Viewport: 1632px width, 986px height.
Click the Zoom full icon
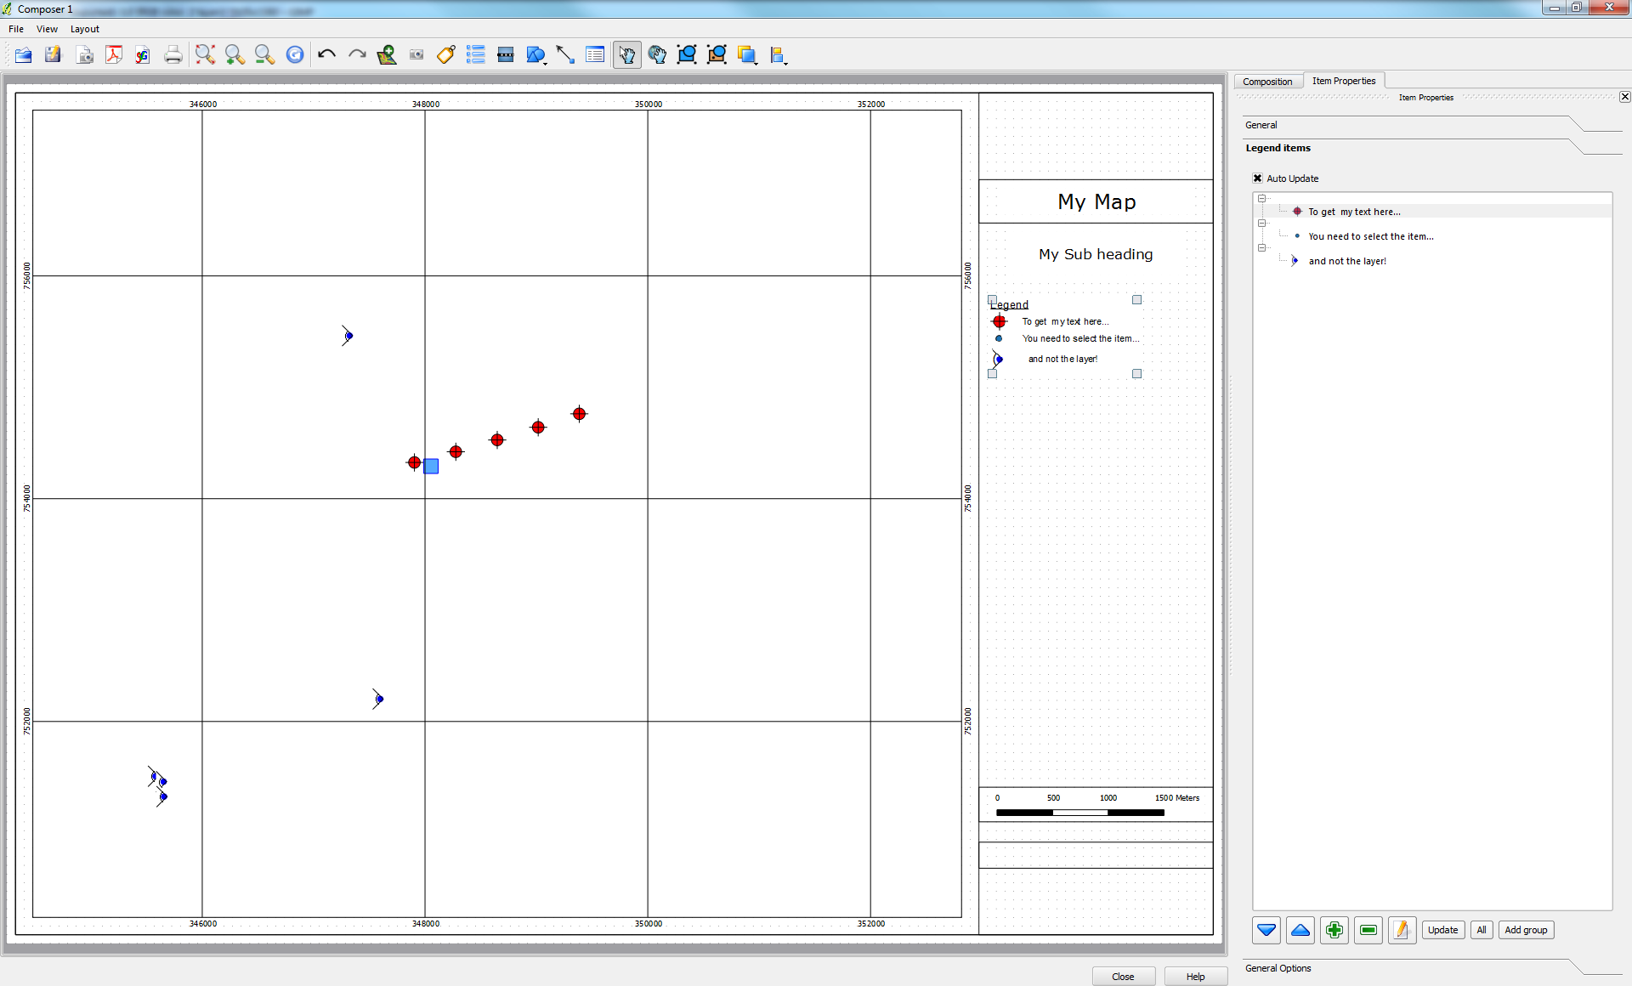coord(205,55)
